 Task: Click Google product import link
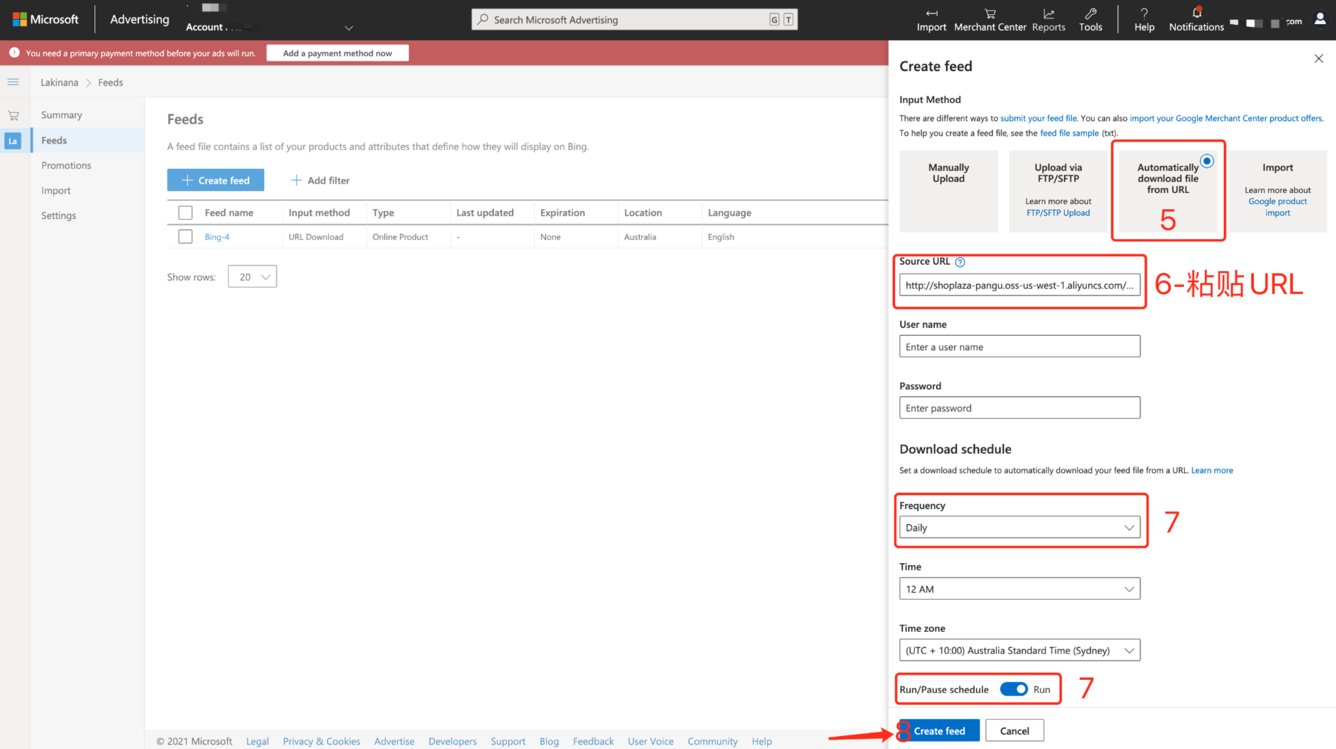(1277, 207)
